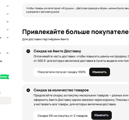Expand the topmost collapsed section chevron in the sidebar

point(7,6)
